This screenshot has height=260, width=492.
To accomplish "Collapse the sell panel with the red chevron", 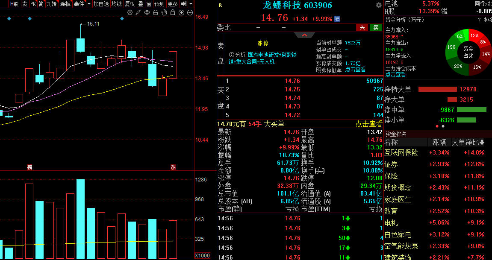I will tap(304, 35).
